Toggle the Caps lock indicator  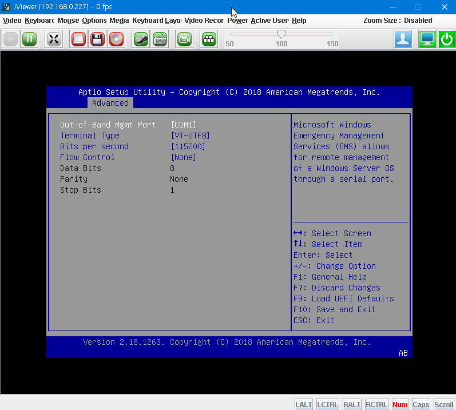421,404
